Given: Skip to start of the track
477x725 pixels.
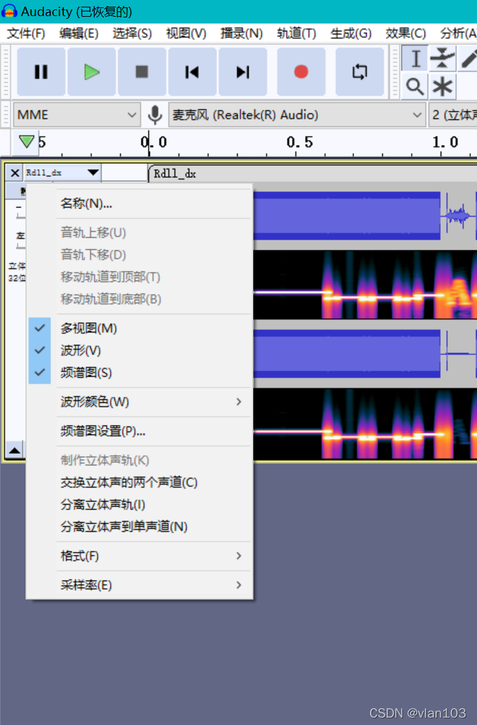Looking at the screenshot, I should coord(192,72).
